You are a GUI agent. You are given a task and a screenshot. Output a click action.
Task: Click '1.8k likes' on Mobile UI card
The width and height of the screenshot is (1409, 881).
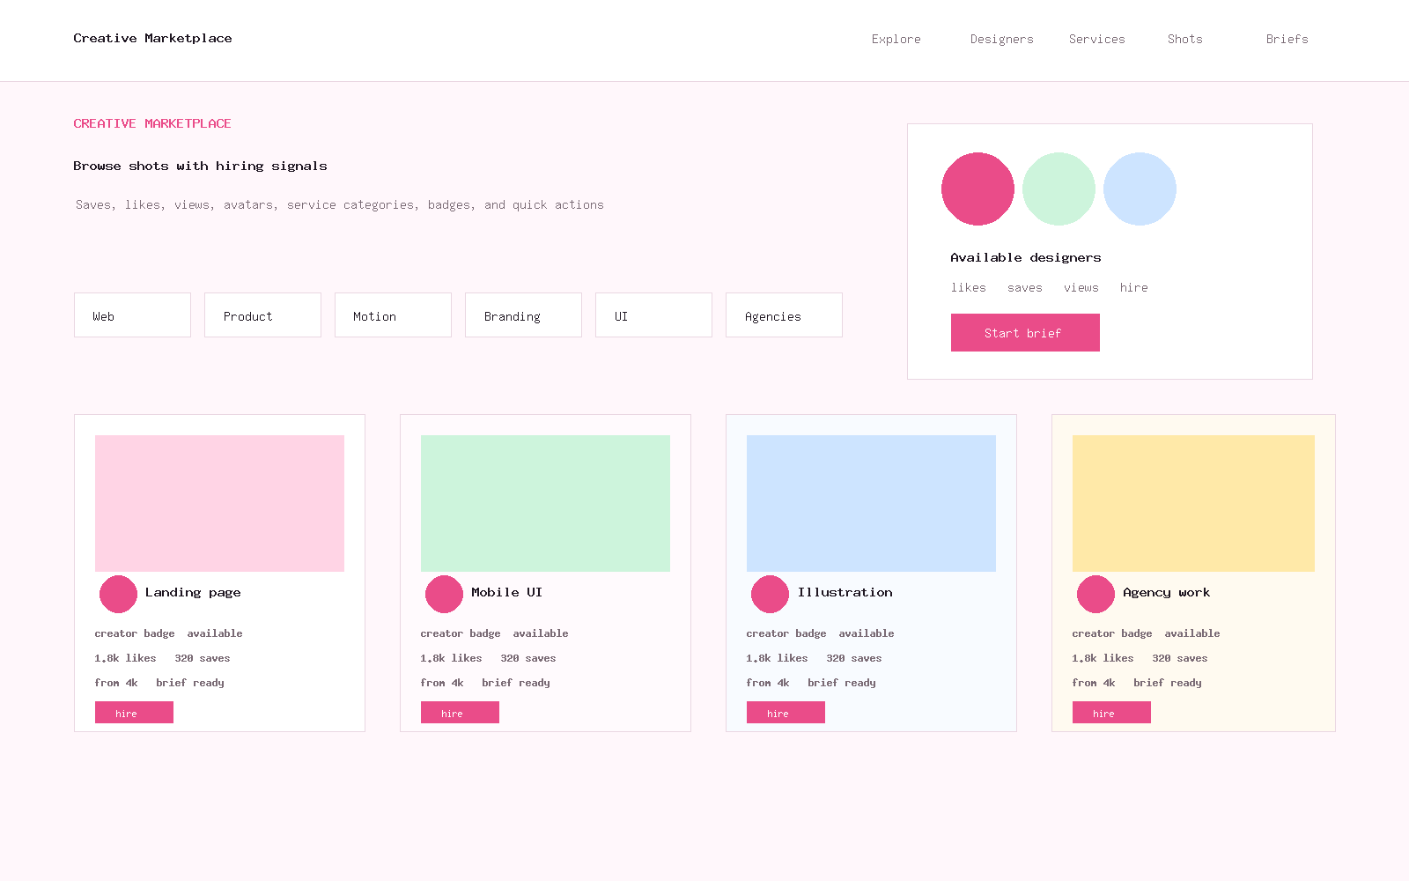pyautogui.click(x=451, y=658)
